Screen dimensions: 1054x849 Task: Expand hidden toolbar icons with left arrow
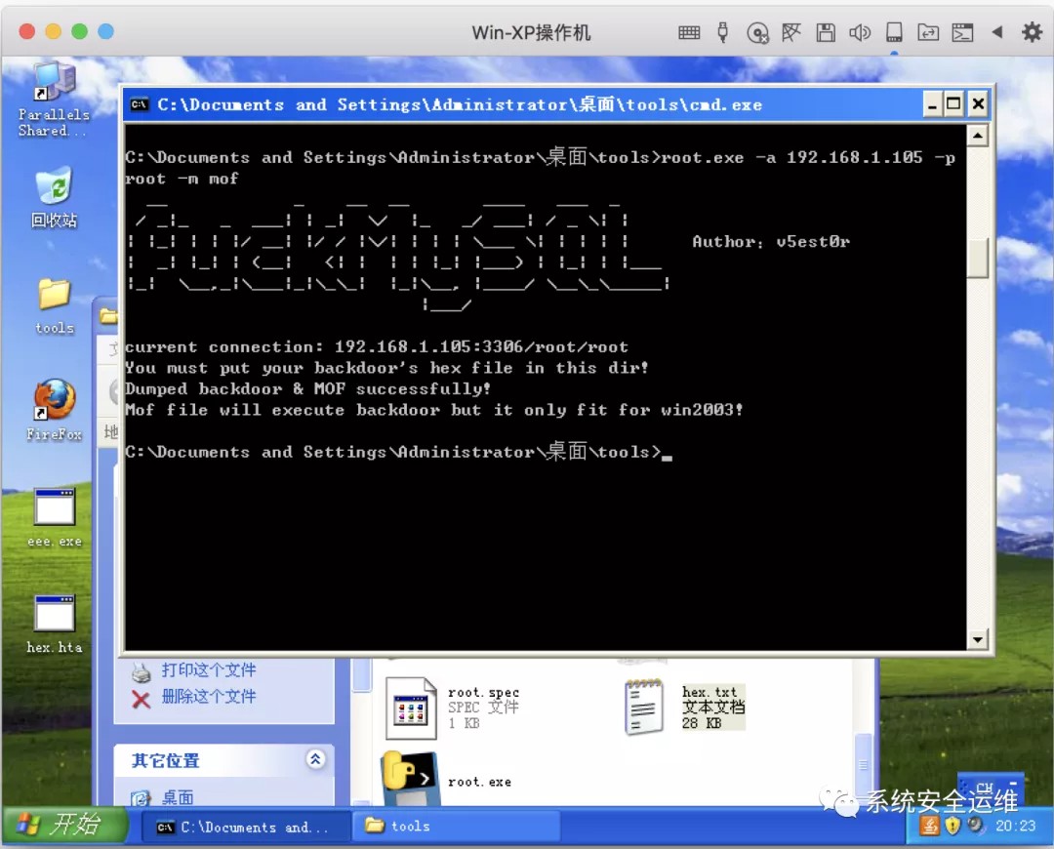tap(996, 32)
